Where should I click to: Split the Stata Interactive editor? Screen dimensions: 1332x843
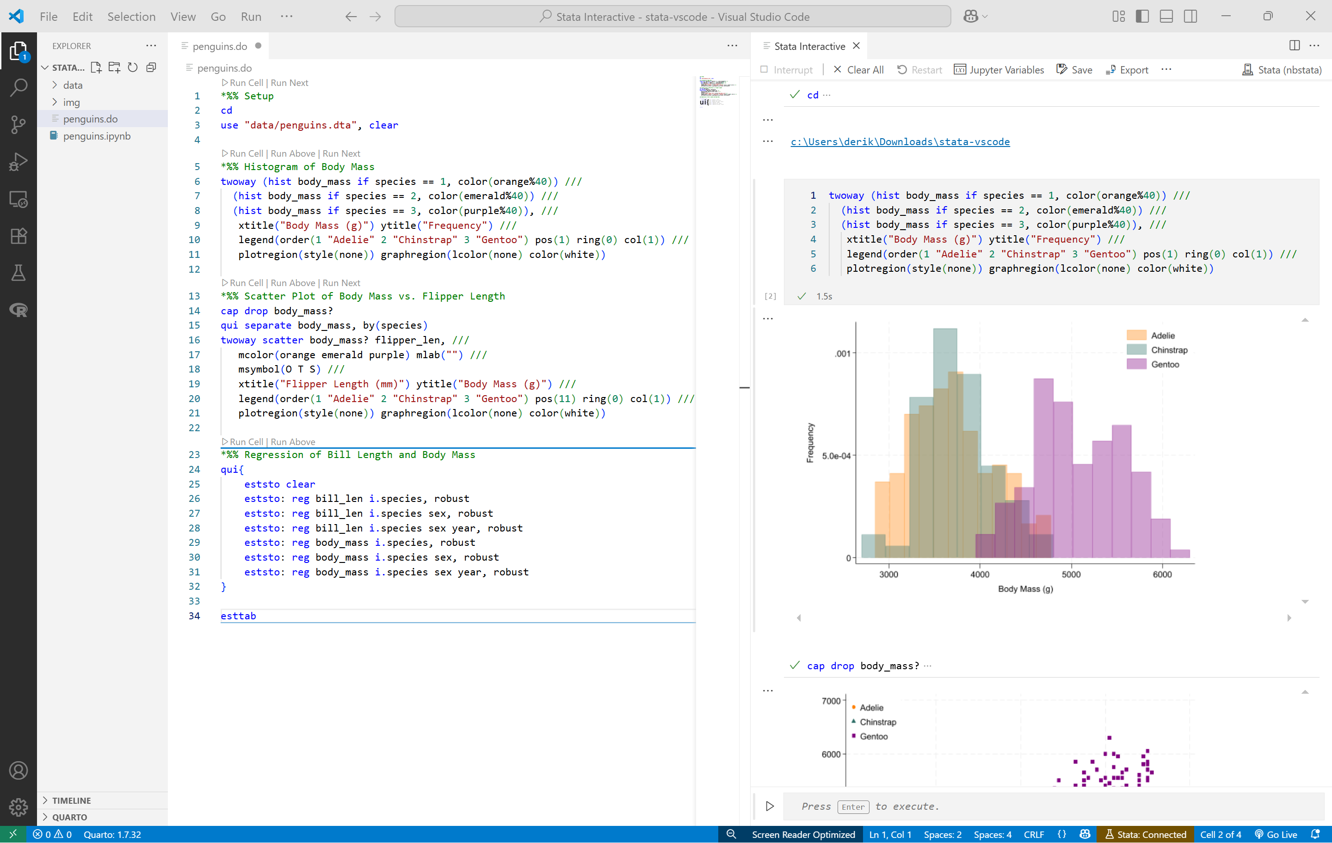point(1295,46)
